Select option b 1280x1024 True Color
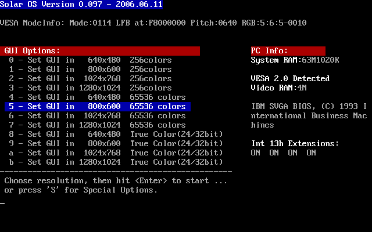The image size is (372, 232). [116, 162]
